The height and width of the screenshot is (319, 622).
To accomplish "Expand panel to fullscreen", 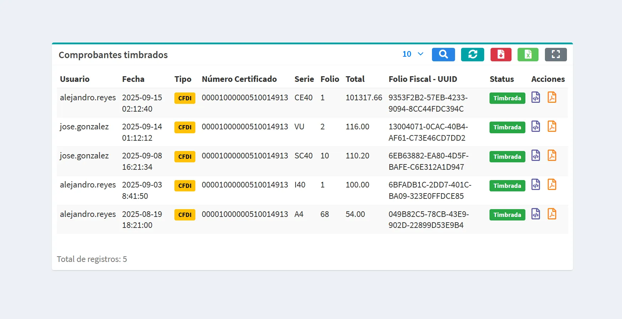I will pyautogui.click(x=556, y=55).
